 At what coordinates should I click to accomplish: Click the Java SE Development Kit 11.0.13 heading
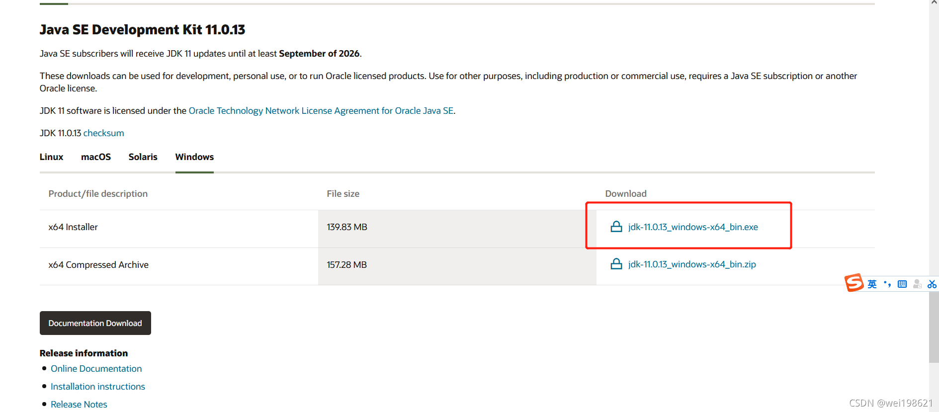click(143, 30)
